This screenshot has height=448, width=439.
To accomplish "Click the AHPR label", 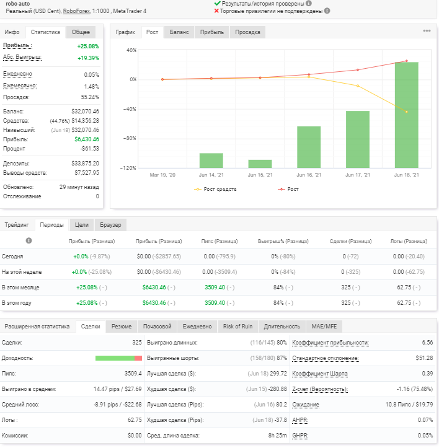I will point(300,420).
